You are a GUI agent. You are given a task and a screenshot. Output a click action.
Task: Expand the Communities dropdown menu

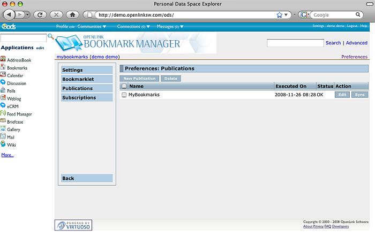pos(92,26)
